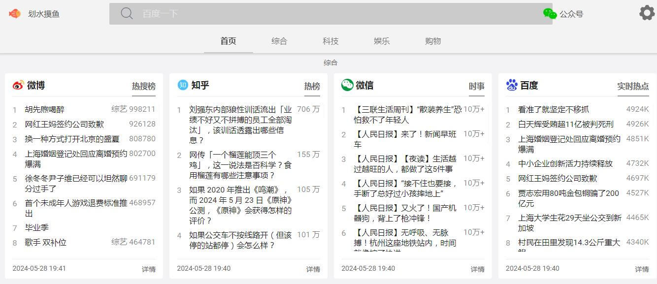Click the WeChat panel icon

348,85
